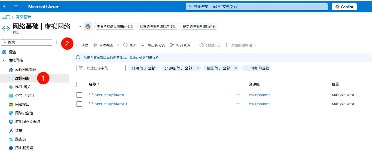Click 检查跨虚拟网络的连接性 suggestion
This screenshot has width=372, height=153.
point(158,26)
